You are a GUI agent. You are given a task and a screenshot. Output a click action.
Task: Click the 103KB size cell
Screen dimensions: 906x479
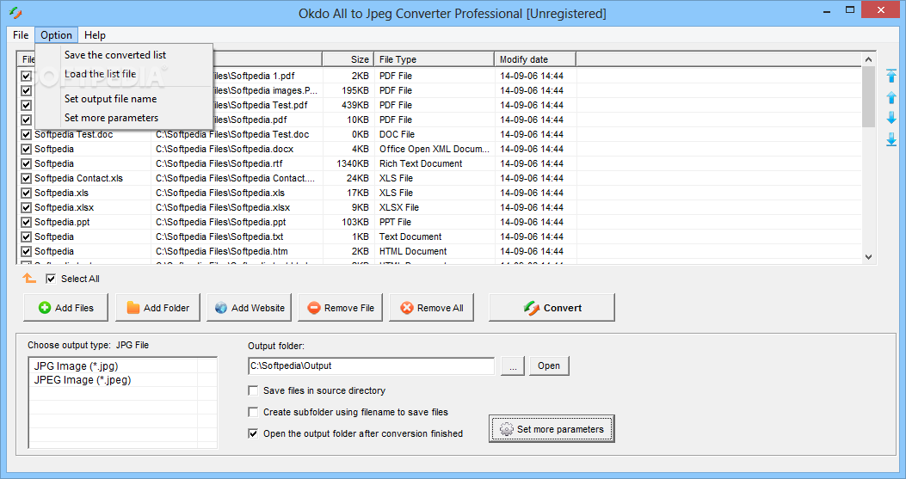tap(348, 223)
